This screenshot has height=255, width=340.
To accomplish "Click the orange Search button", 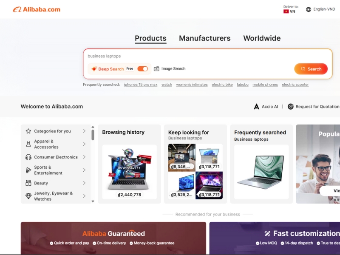I will coord(311,68).
